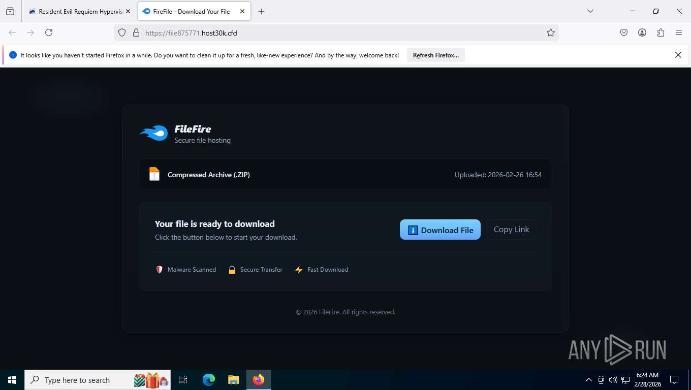Screen dimensions: 691x390
Task: Open a new tab with plus button
Action: point(261,11)
